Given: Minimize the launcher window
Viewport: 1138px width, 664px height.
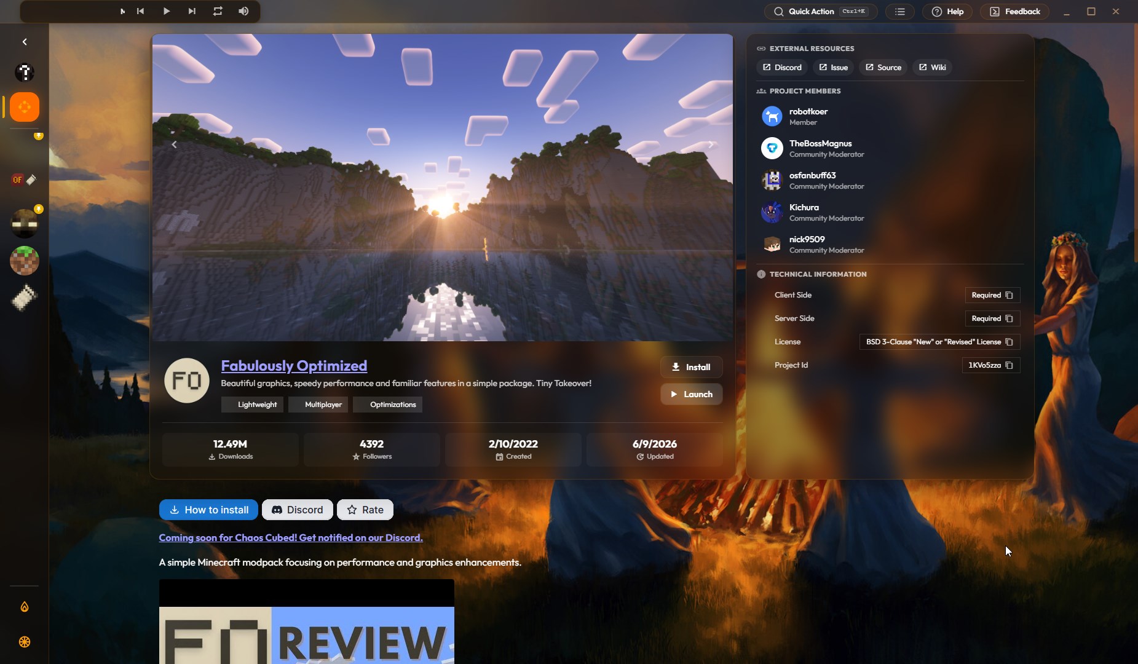Looking at the screenshot, I should coord(1067,11).
